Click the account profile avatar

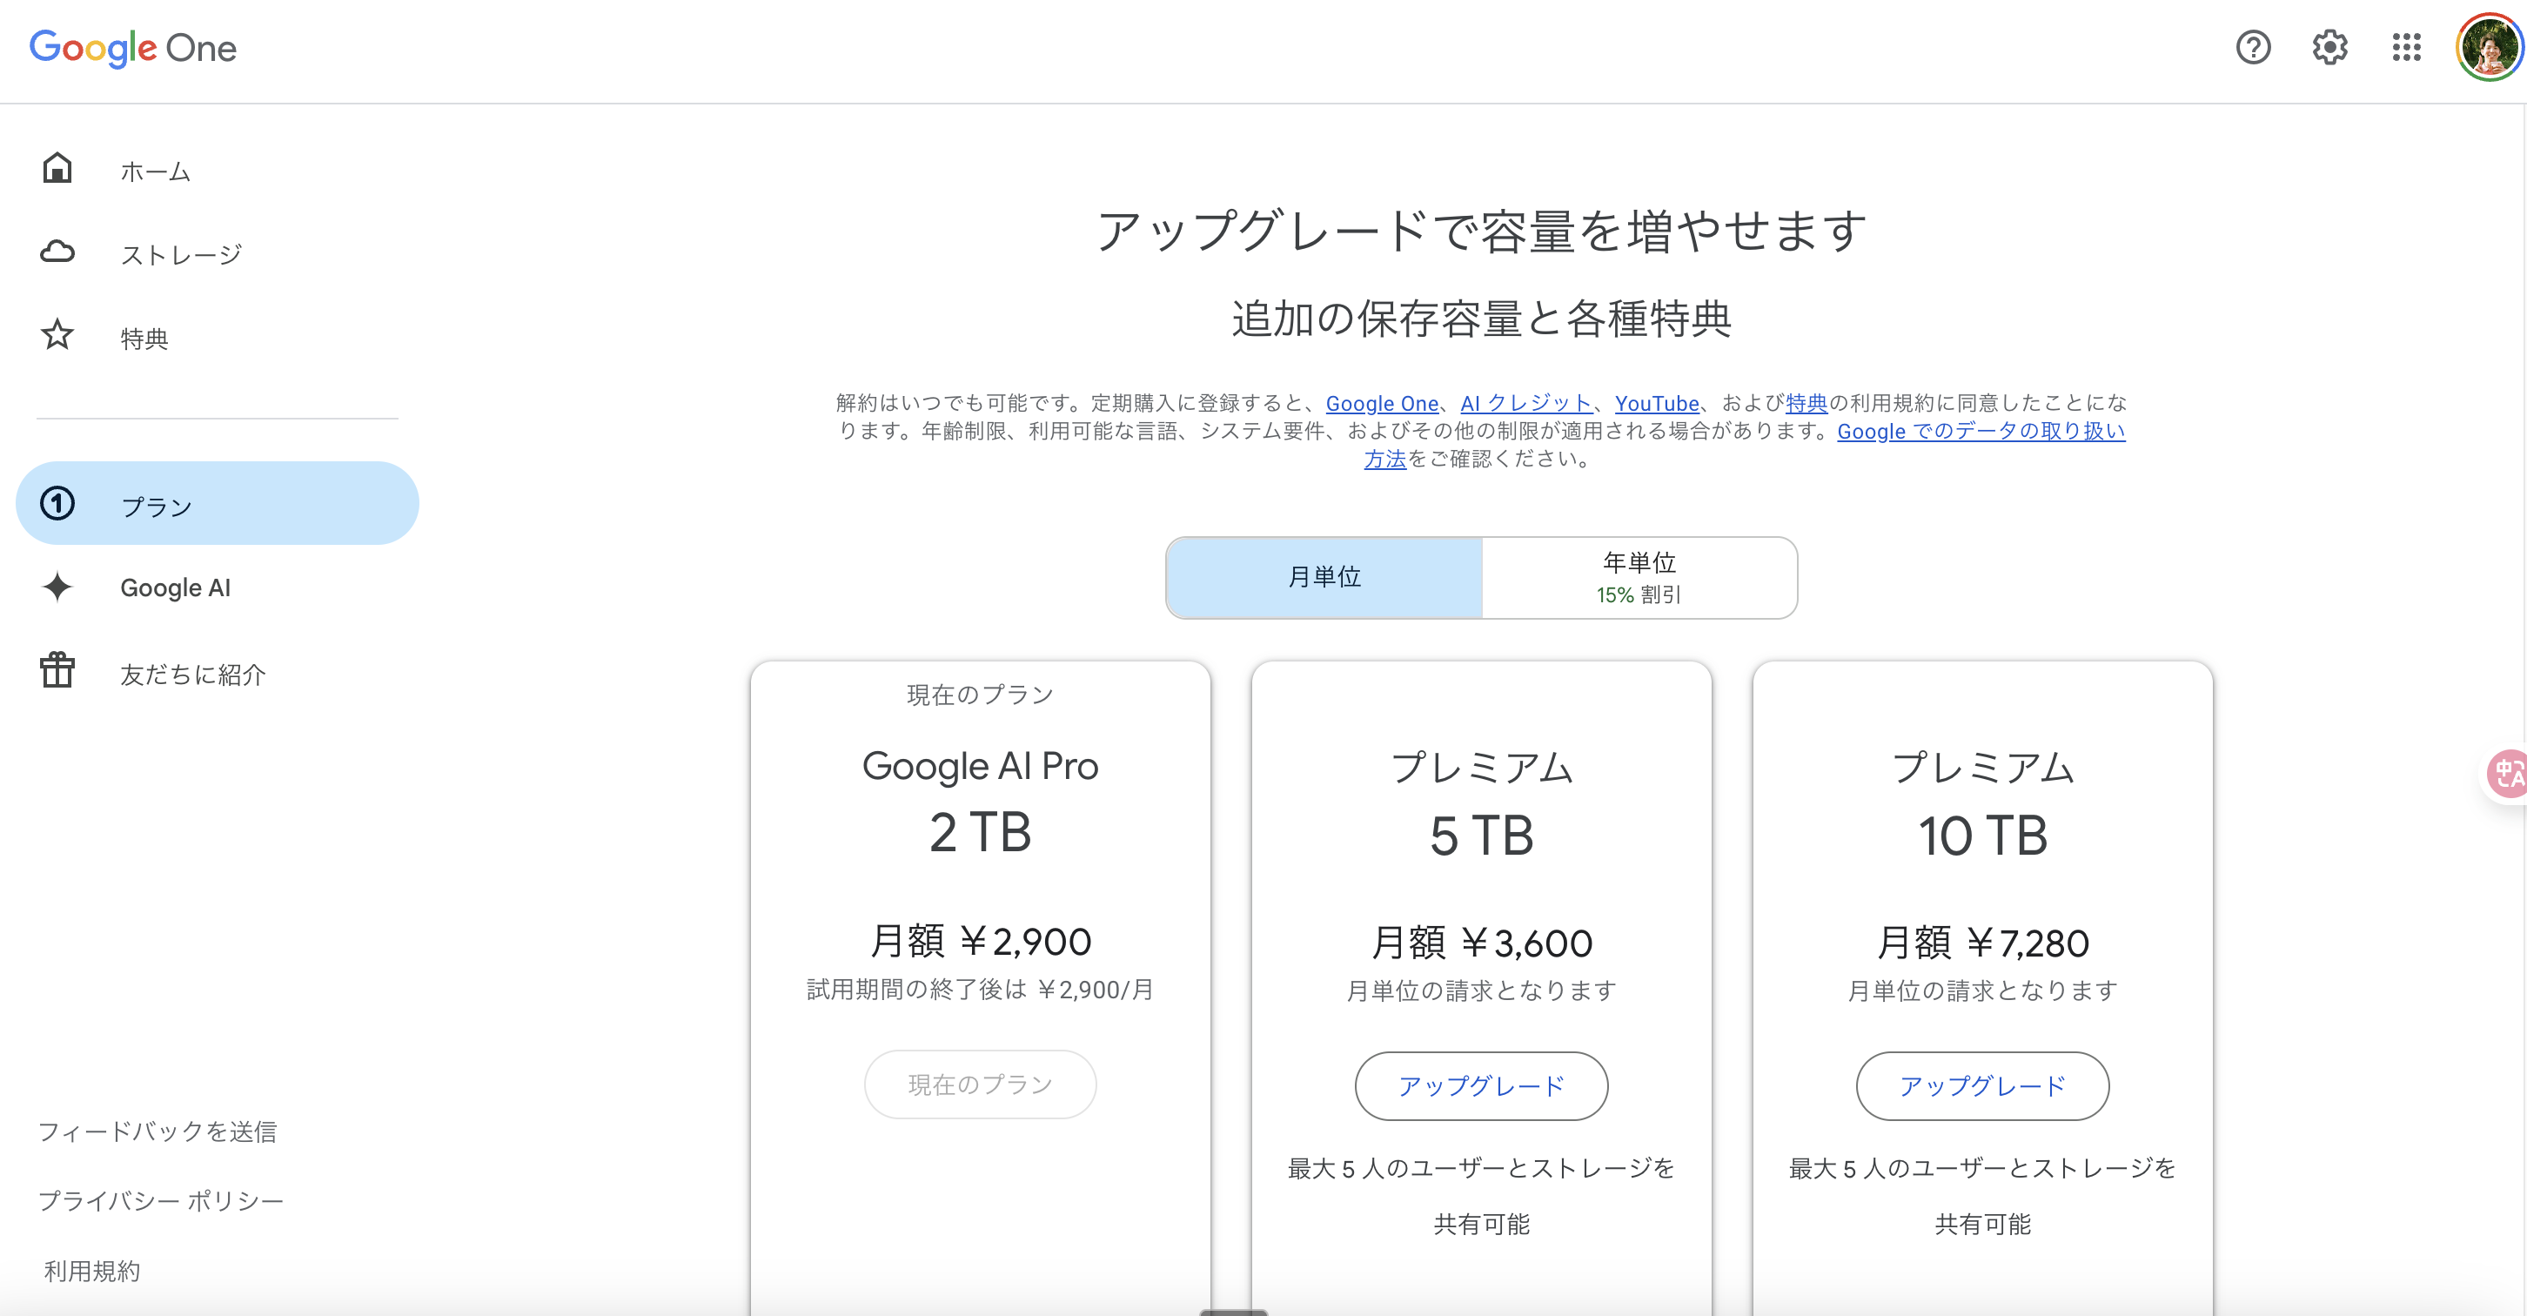(2488, 47)
